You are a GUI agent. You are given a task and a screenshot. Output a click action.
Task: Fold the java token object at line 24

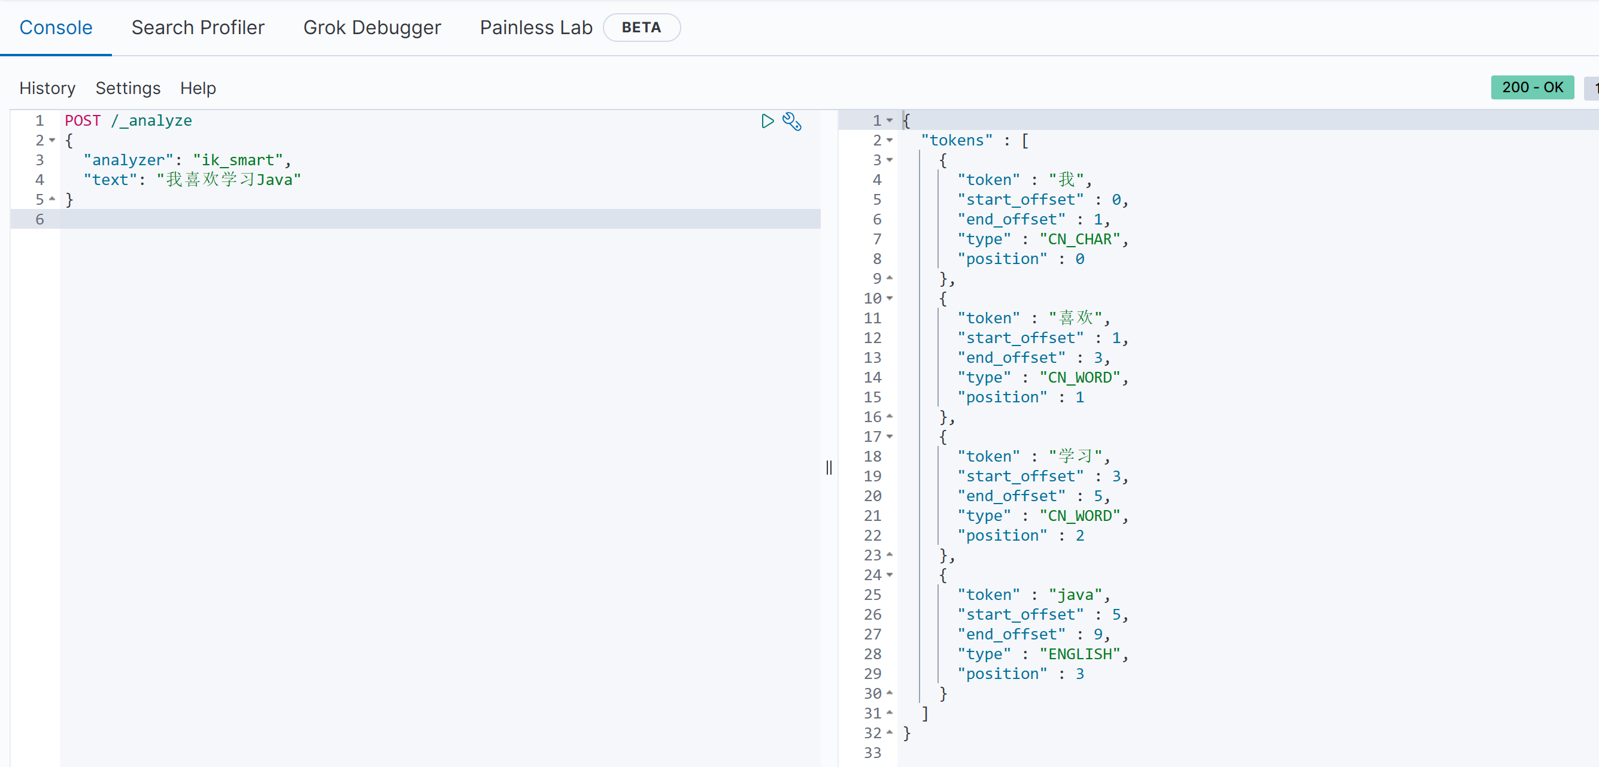890,575
